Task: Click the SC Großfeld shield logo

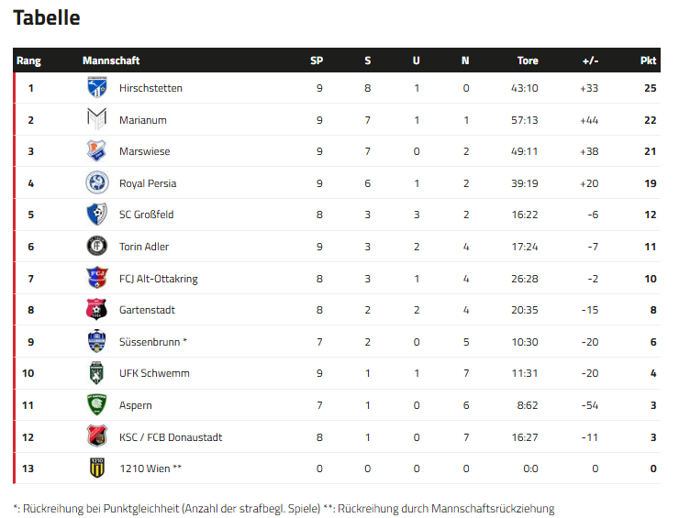Action: (96, 215)
